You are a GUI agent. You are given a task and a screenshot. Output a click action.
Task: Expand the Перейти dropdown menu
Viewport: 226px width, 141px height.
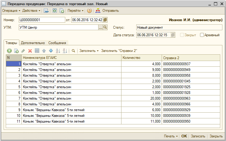[76, 11]
